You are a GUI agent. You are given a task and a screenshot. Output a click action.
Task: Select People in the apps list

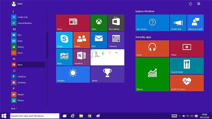click(x=28, y=95)
